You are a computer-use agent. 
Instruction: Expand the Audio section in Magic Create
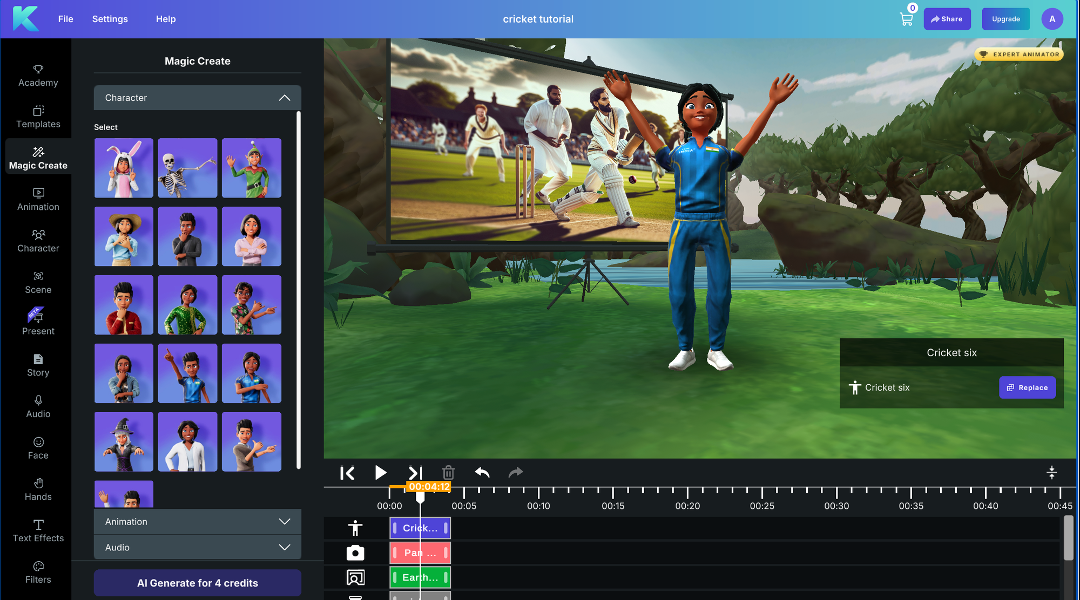pos(197,547)
